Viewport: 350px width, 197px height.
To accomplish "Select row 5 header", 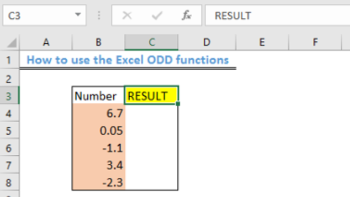I will pyautogui.click(x=9, y=130).
